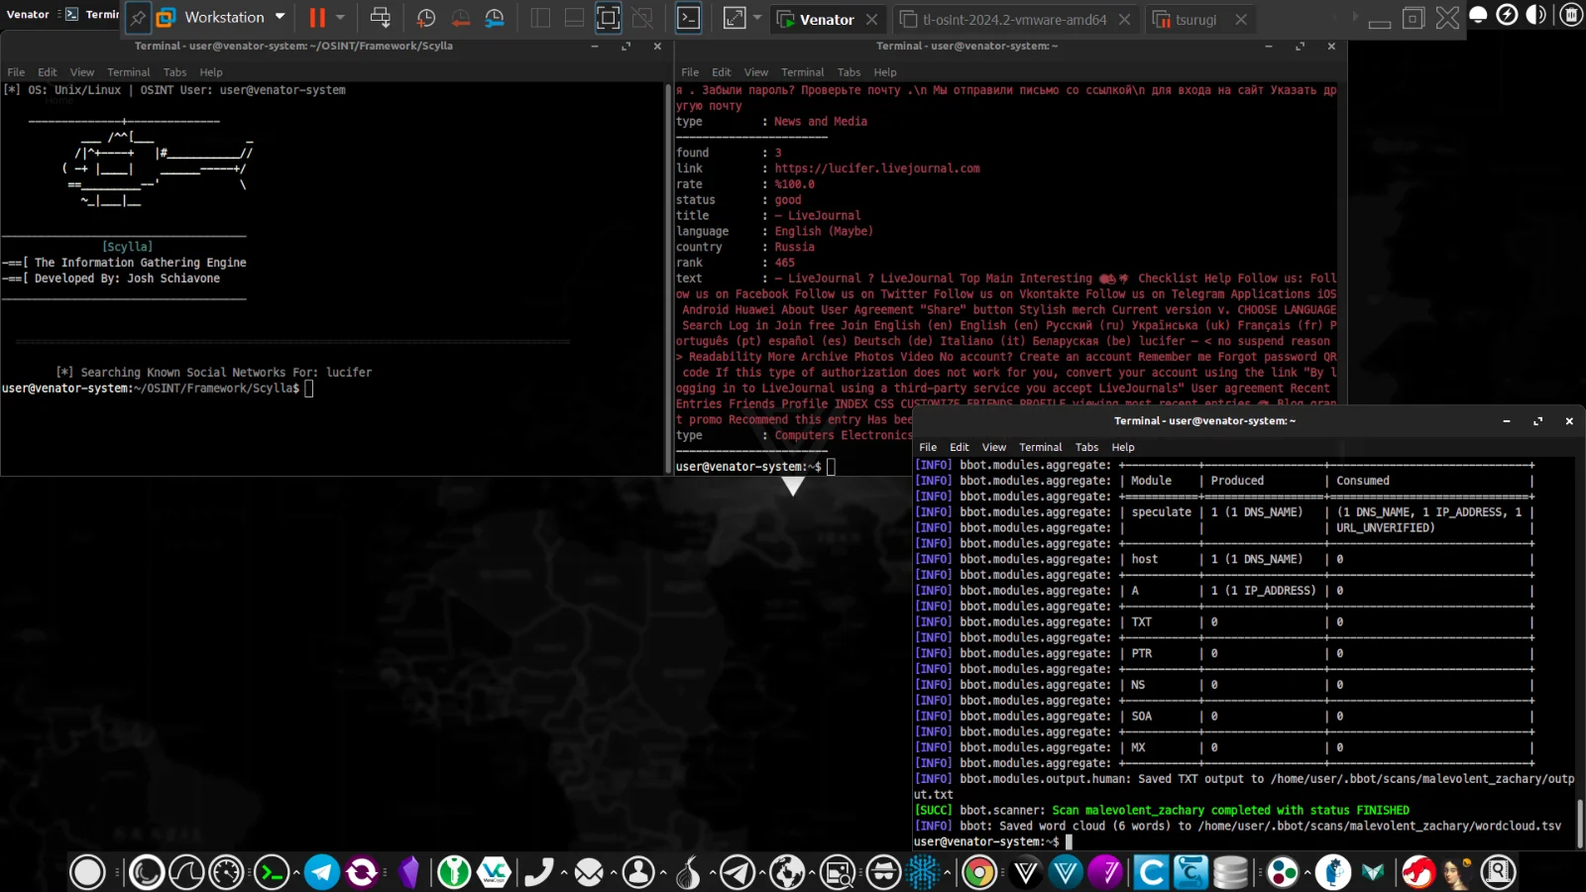Click send Ctrl+Alt+Del toolbar icon
Viewport: 1586px width, 892px height.
(x=380, y=18)
